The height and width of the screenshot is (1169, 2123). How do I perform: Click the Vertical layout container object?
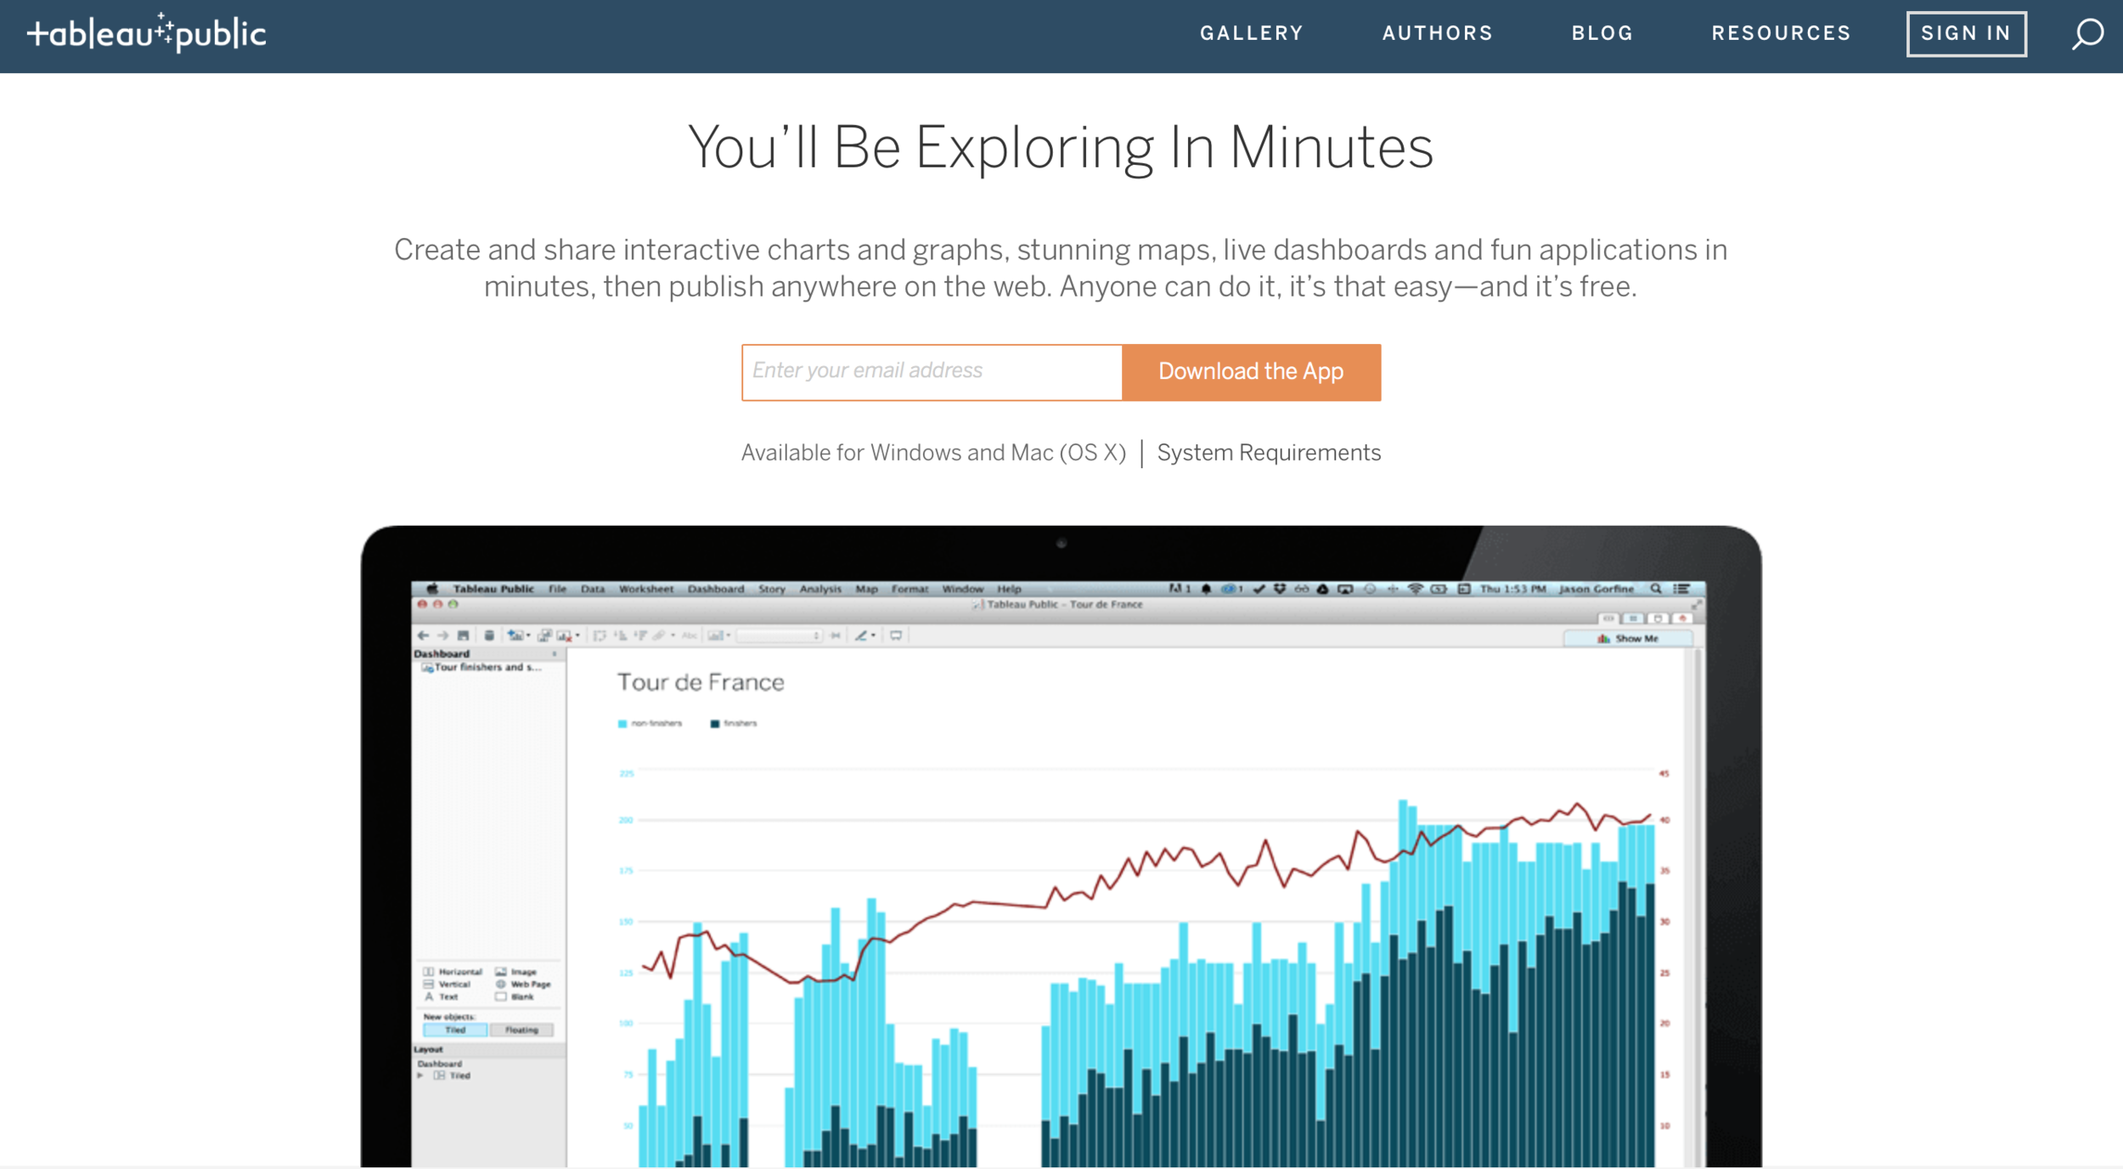[447, 984]
